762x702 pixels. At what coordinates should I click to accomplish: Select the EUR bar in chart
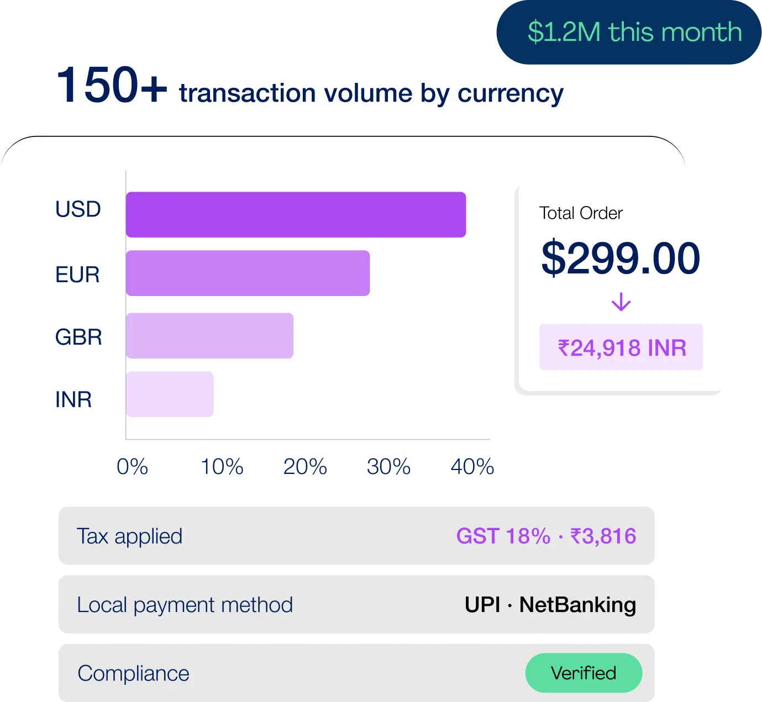pos(248,273)
